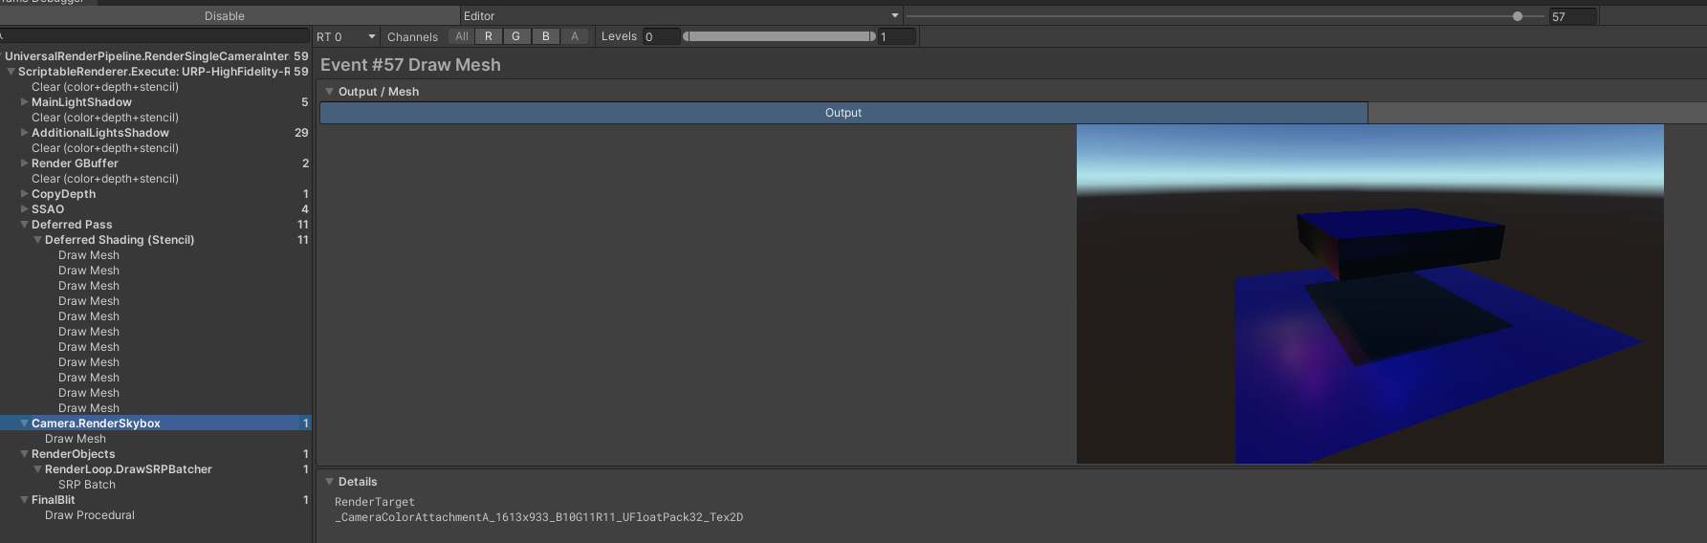This screenshot has height=543, width=1707.
Task: Click the Disable frame debugger button
Action: pos(225,16)
